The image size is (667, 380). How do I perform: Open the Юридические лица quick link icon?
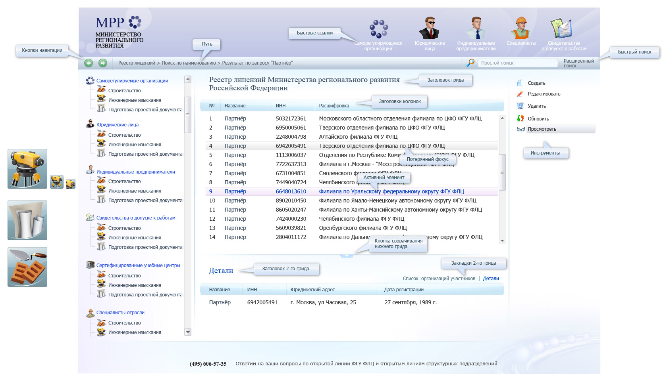pyautogui.click(x=430, y=29)
